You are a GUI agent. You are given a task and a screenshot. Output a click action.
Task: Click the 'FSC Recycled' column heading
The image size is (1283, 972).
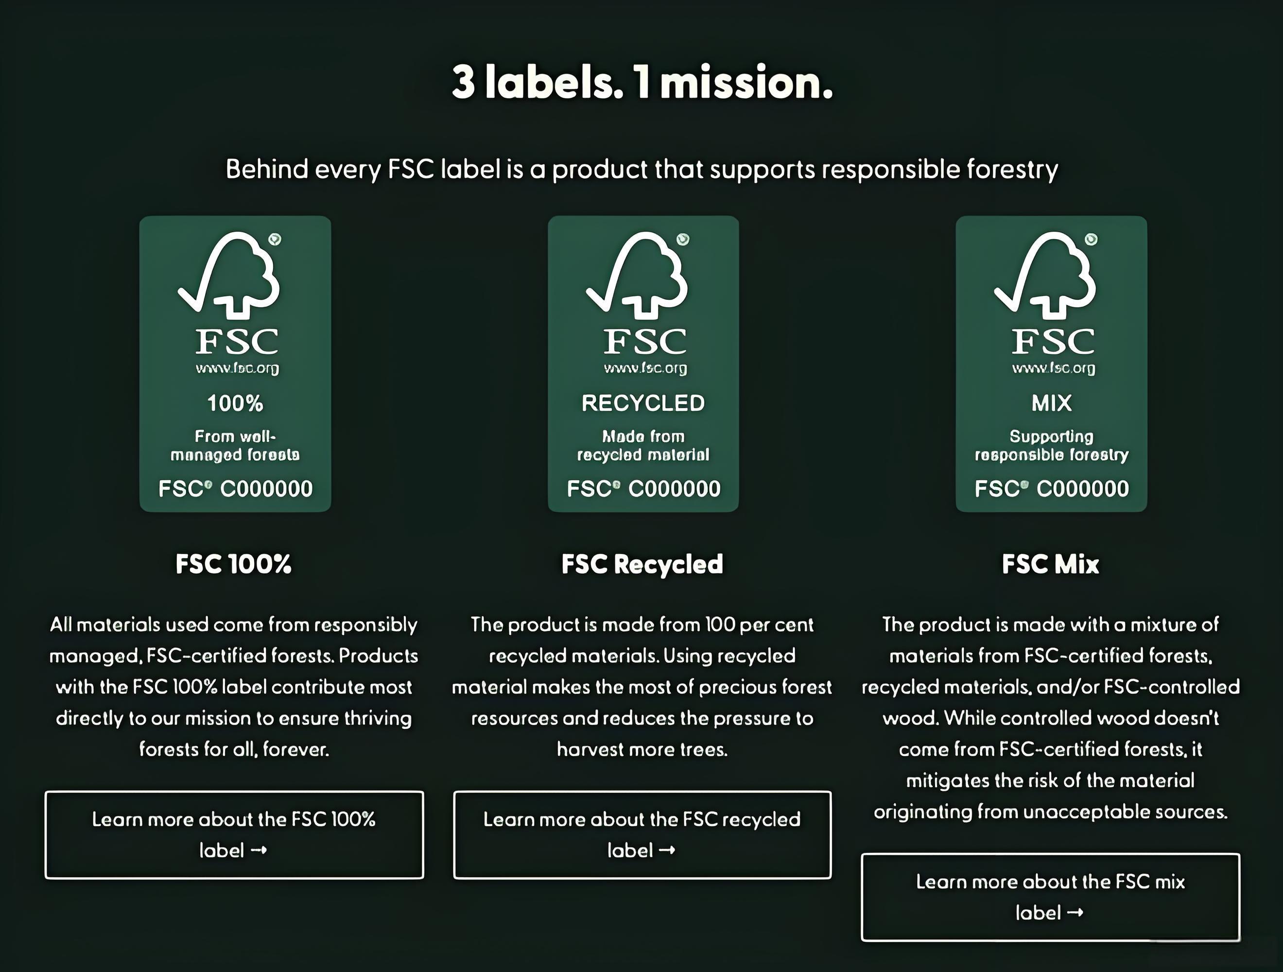(642, 564)
